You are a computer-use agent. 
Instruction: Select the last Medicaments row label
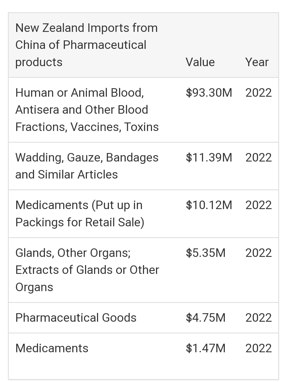click(52, 348)
